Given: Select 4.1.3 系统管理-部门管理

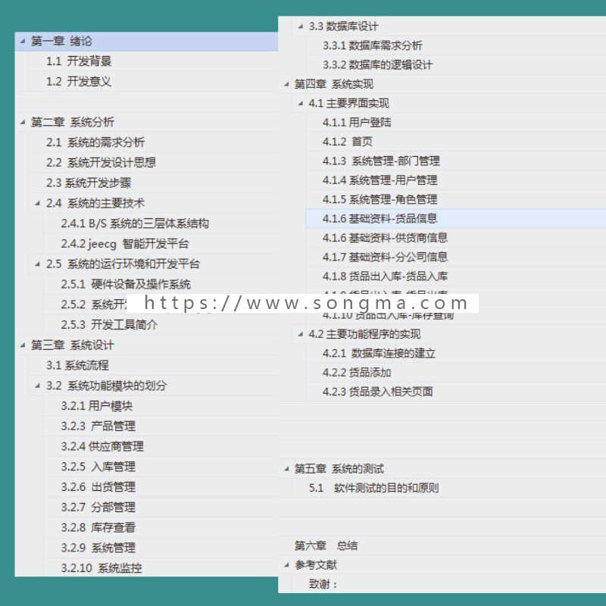Looking at the screenshot, I should [x=381, y=161].
